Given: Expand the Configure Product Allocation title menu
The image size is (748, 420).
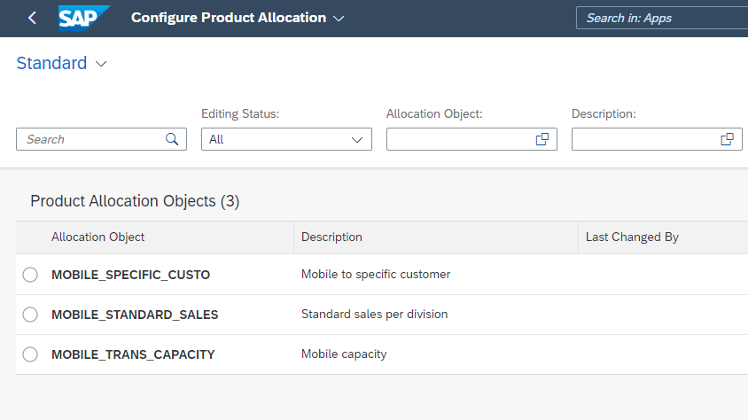Looking at the screenshot, I should (339, 19).
